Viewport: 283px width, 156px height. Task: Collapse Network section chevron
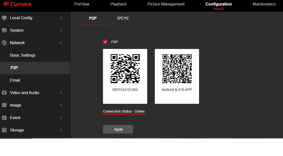(x=61, y=43)
